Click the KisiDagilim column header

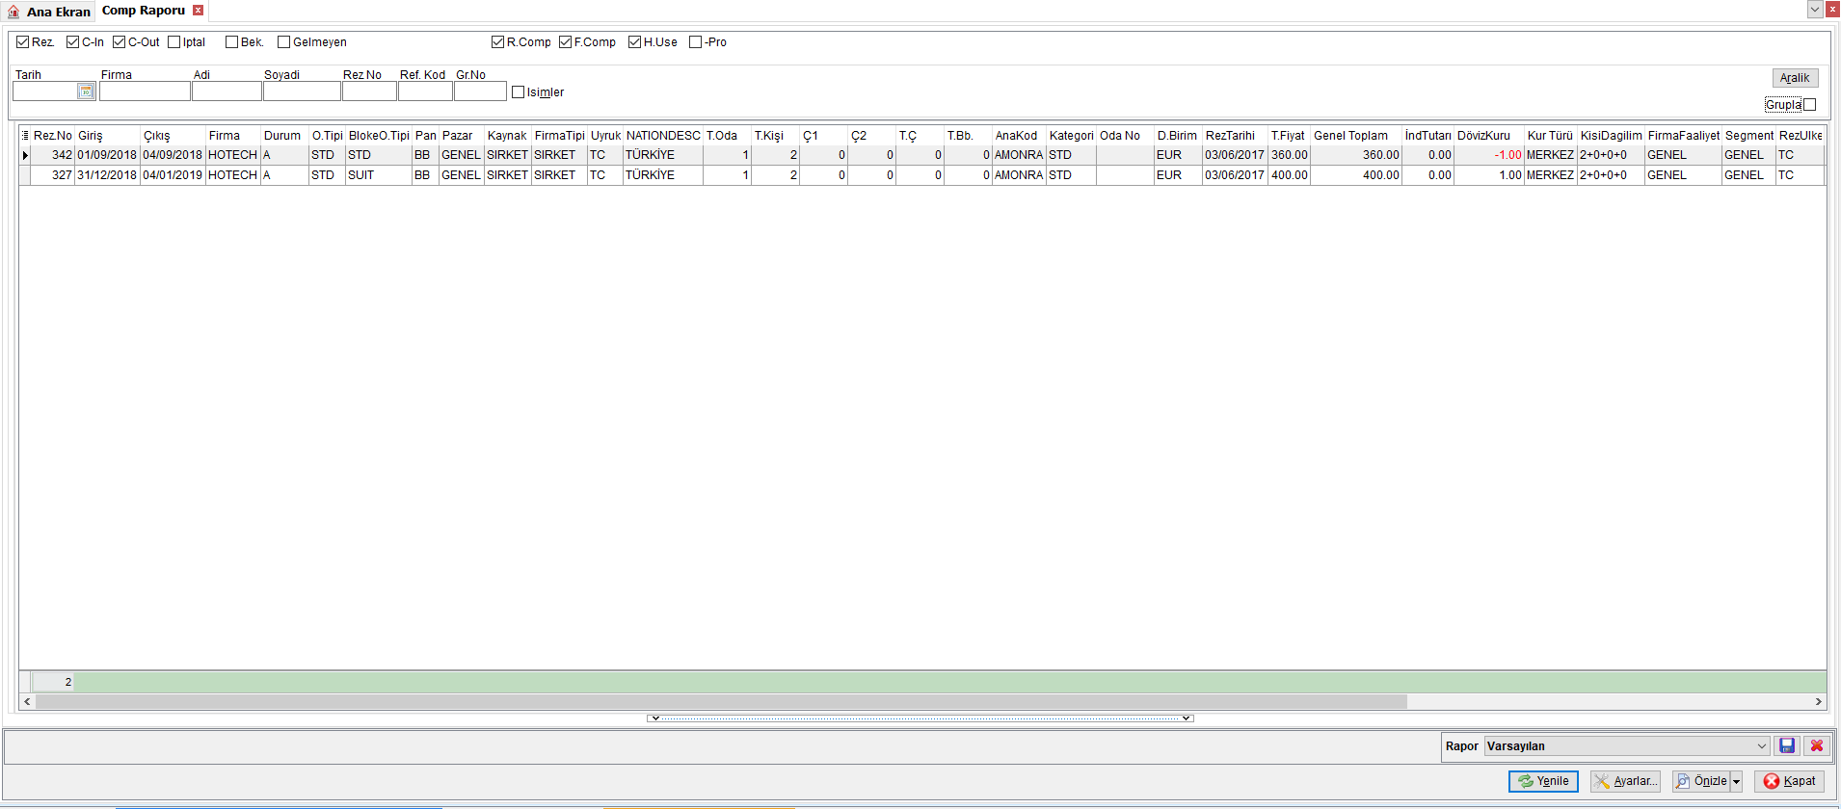[1611, 136]
